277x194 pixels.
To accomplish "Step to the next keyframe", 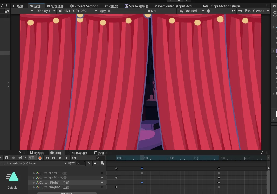I will click(x=67, y=158).
